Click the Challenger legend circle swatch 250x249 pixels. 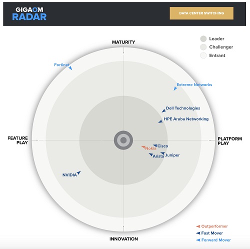pyautogui.click(x=203, y=47)
